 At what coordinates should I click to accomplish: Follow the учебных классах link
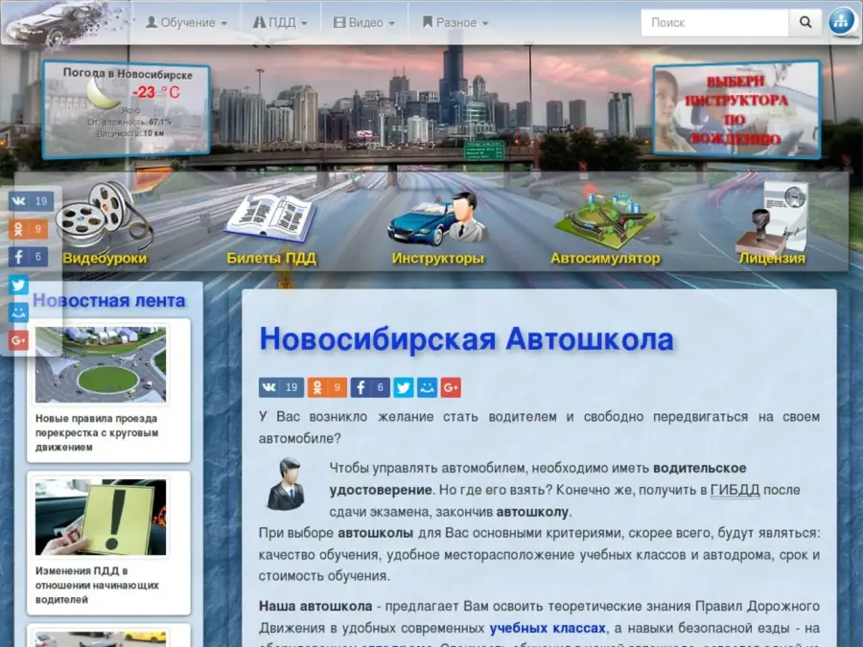pos(548,628)
